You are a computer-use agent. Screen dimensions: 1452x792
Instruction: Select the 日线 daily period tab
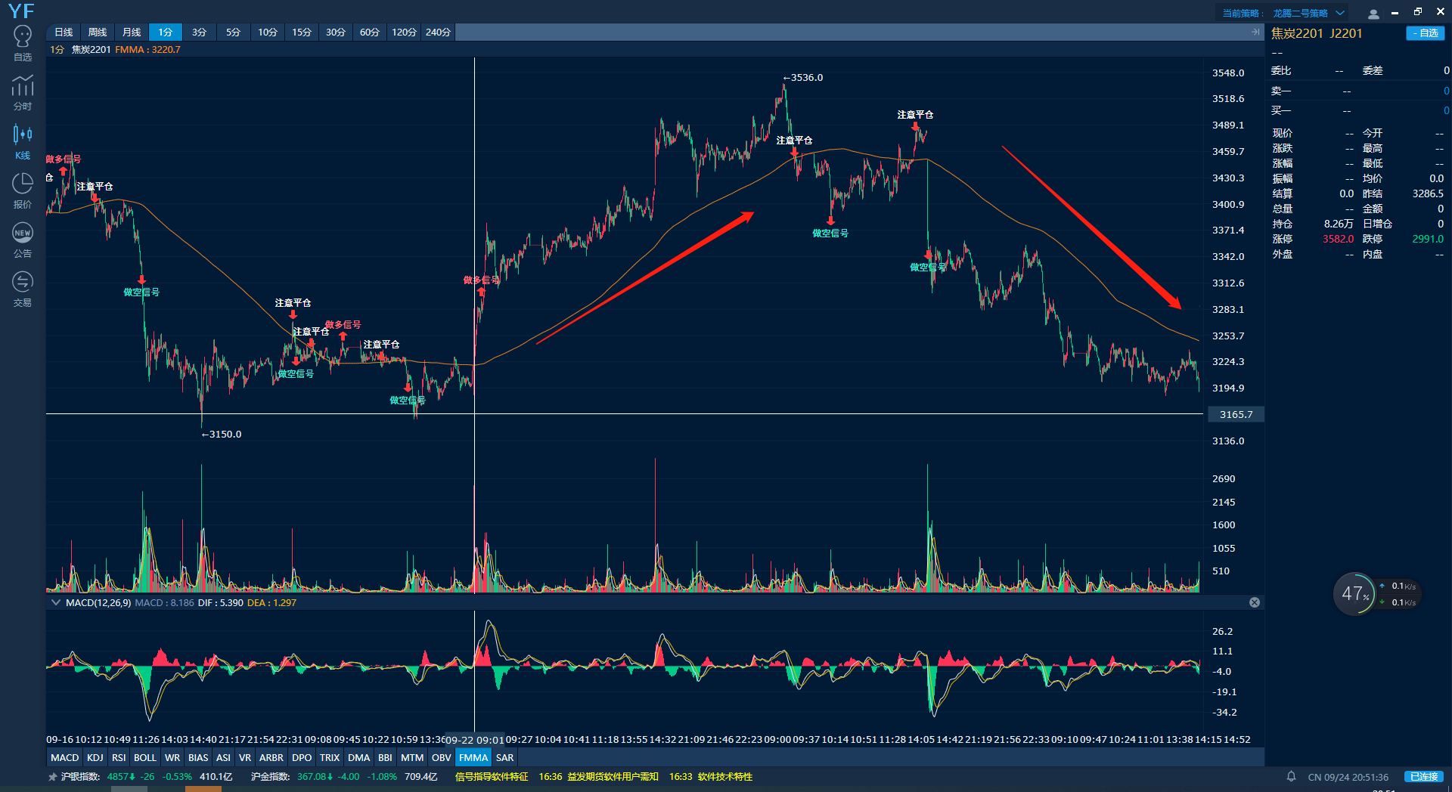tap(64, 32)
